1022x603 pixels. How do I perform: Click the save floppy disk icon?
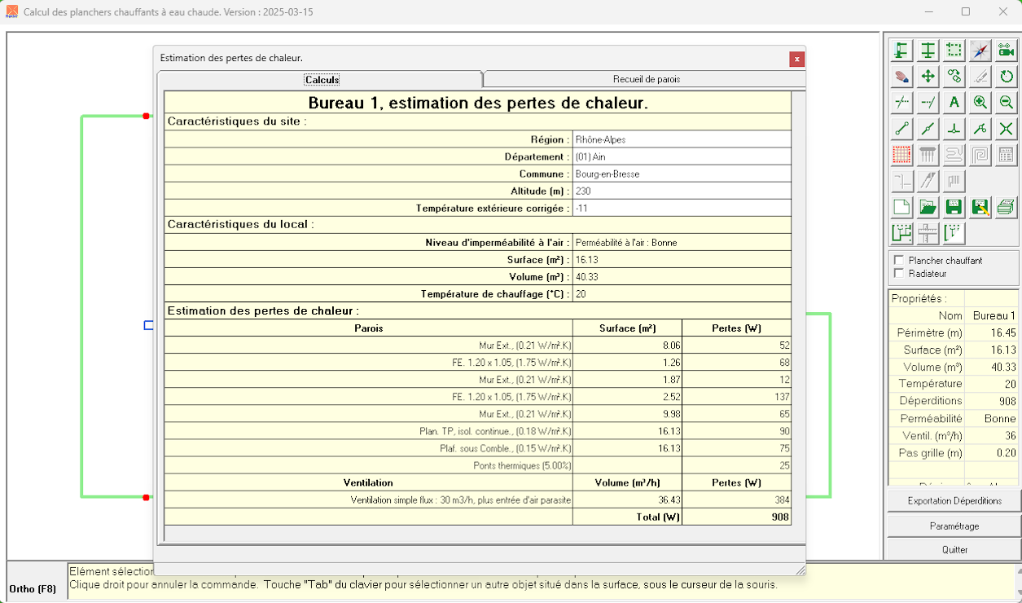coord(954,207)
